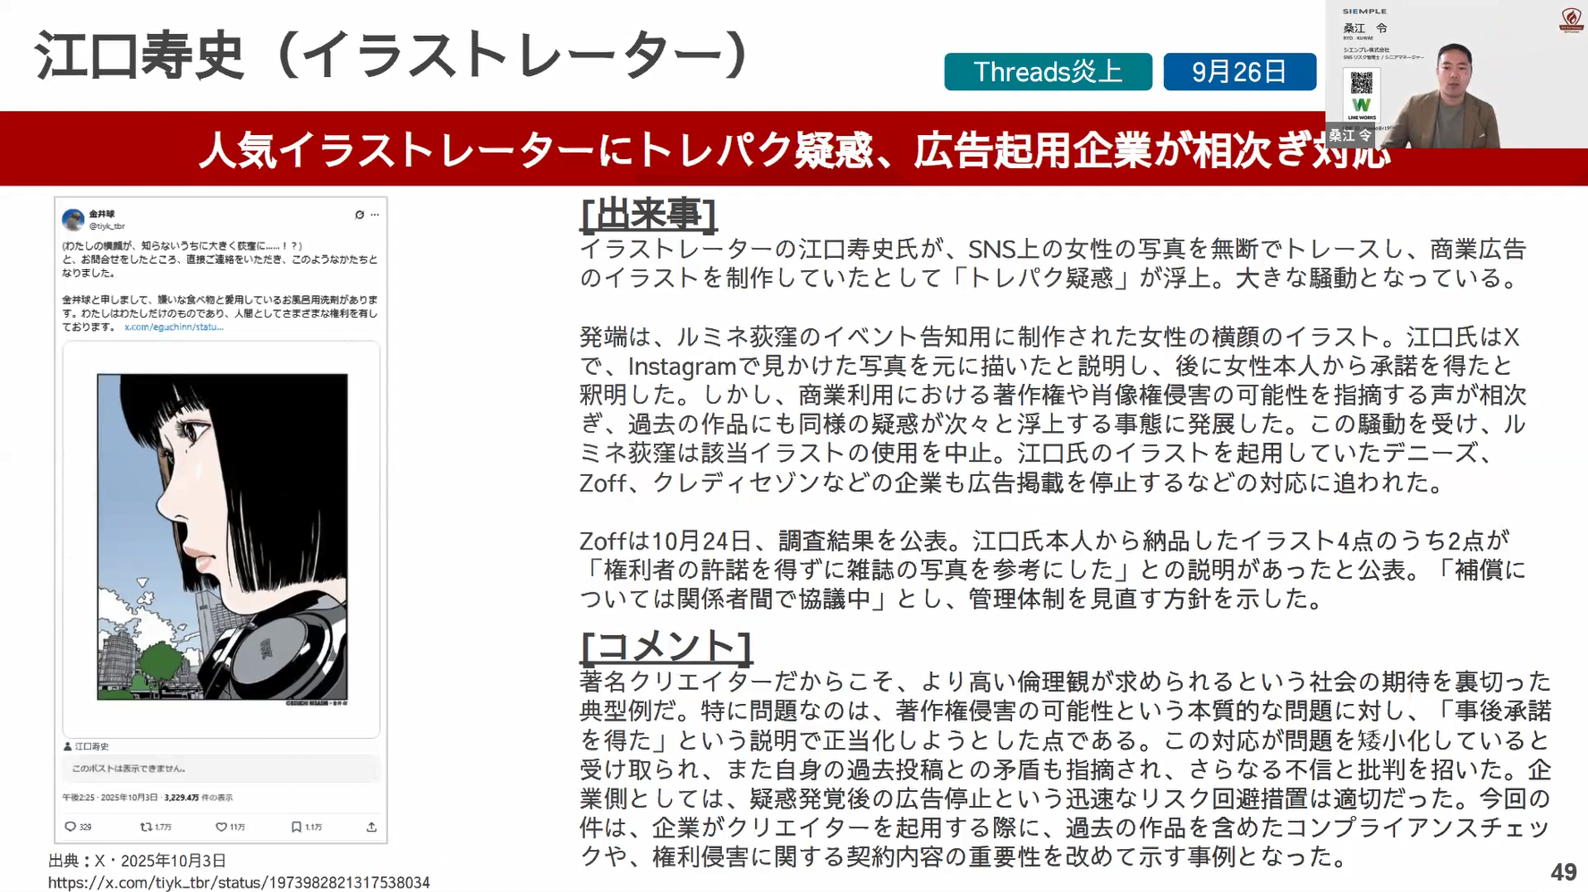Like the post via the heart icon

tap(221, 827)
